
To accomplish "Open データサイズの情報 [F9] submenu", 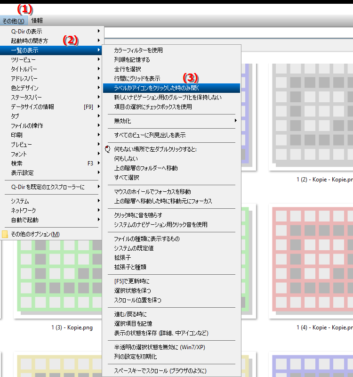I will (52, 107).
